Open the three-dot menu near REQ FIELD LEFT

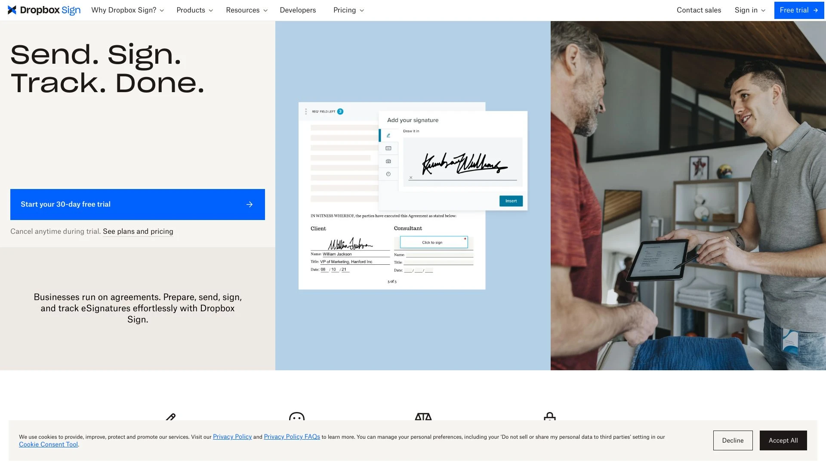(x=306, y=111)
